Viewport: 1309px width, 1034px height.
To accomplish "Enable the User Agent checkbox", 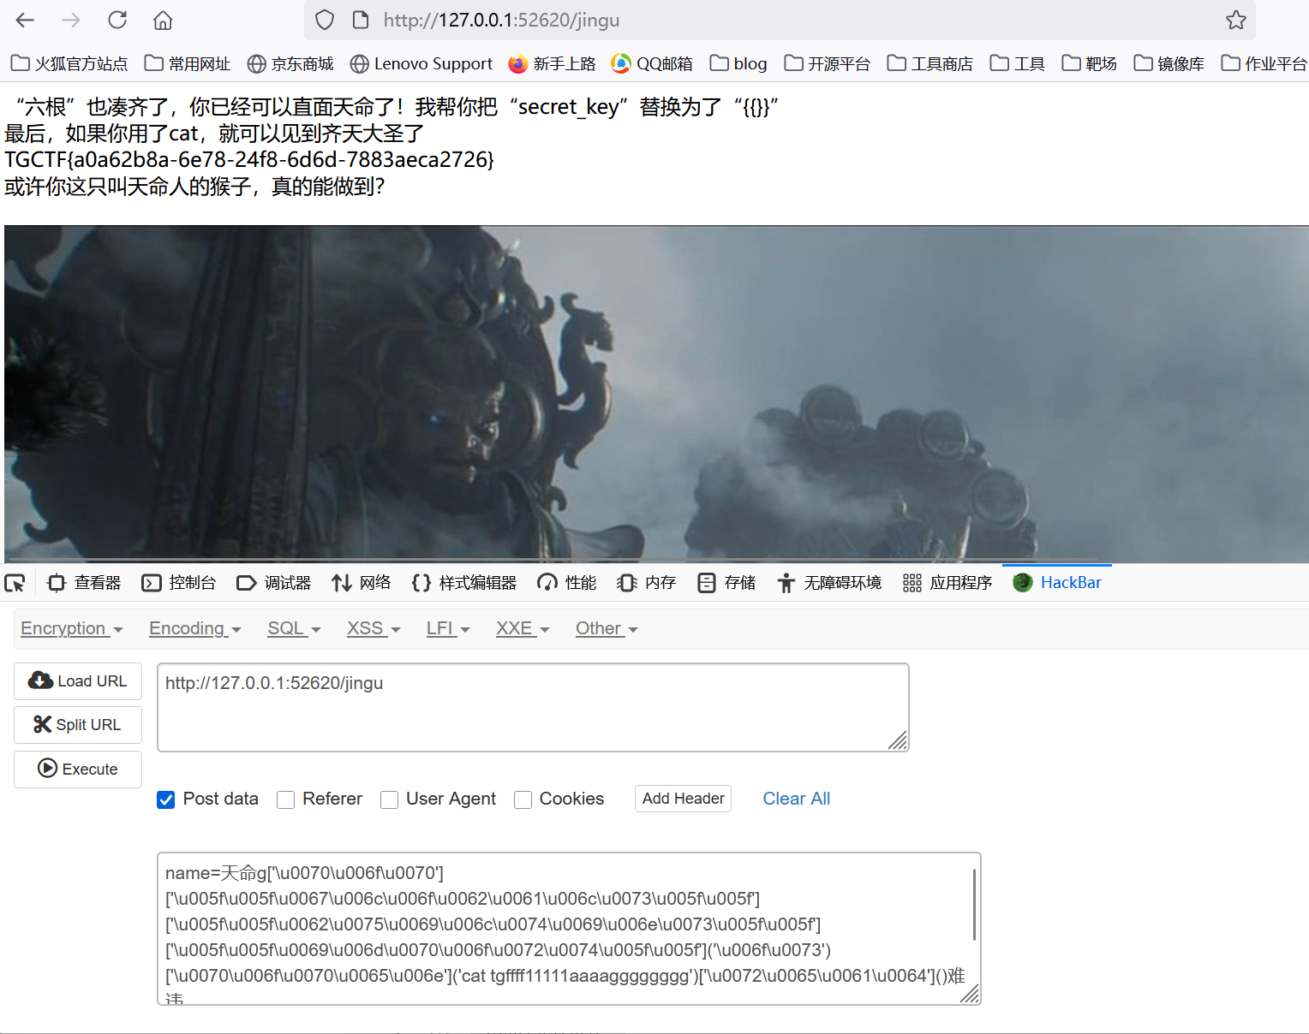I will (x=390, y=799).
